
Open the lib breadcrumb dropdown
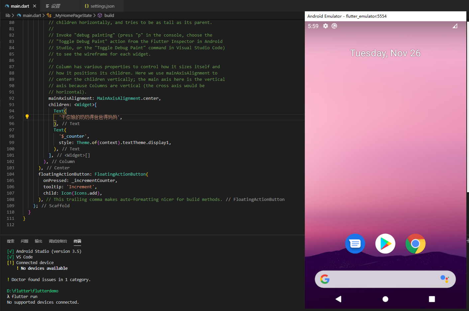pyautogui.click(x=7, y=15)
